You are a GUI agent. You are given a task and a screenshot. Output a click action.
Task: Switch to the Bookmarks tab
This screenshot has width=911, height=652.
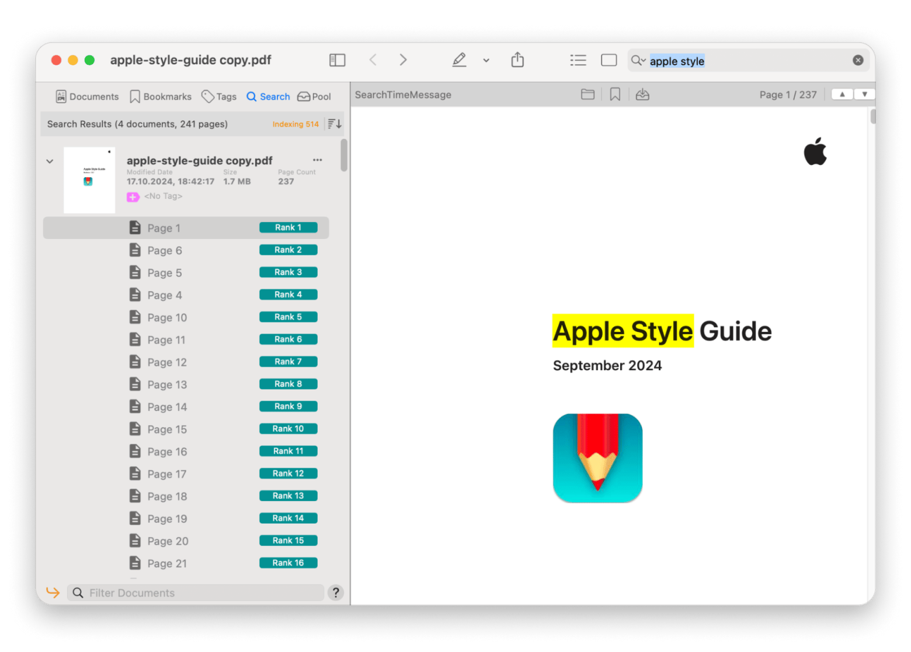coord(161,97)
